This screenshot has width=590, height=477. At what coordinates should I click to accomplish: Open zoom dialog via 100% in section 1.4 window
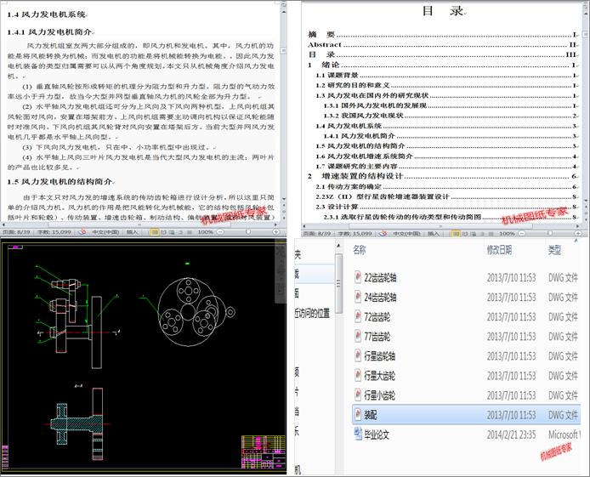coord(205,232)
